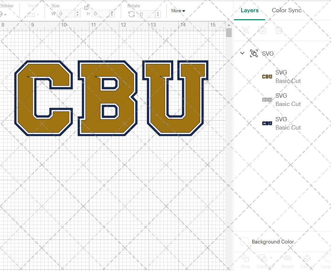Toggle the size lock between width and height

coord(86,7)
